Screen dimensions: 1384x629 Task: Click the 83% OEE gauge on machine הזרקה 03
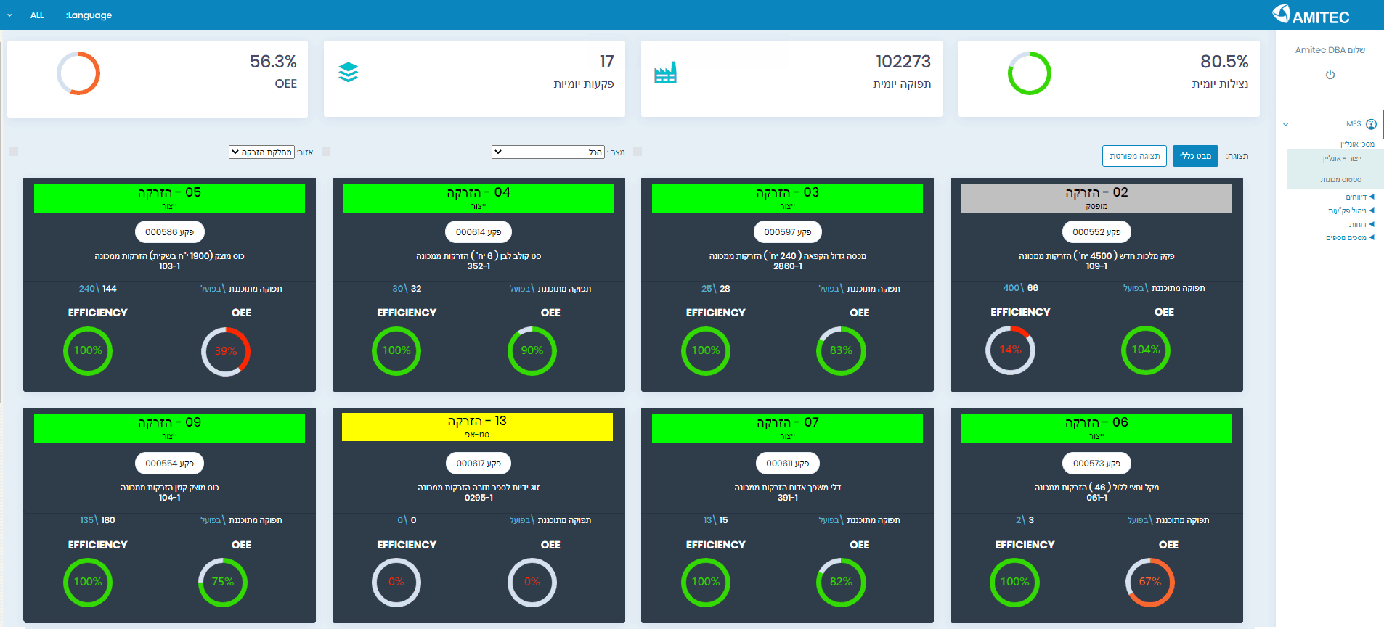pyautogui.click(x=841, y=350)
